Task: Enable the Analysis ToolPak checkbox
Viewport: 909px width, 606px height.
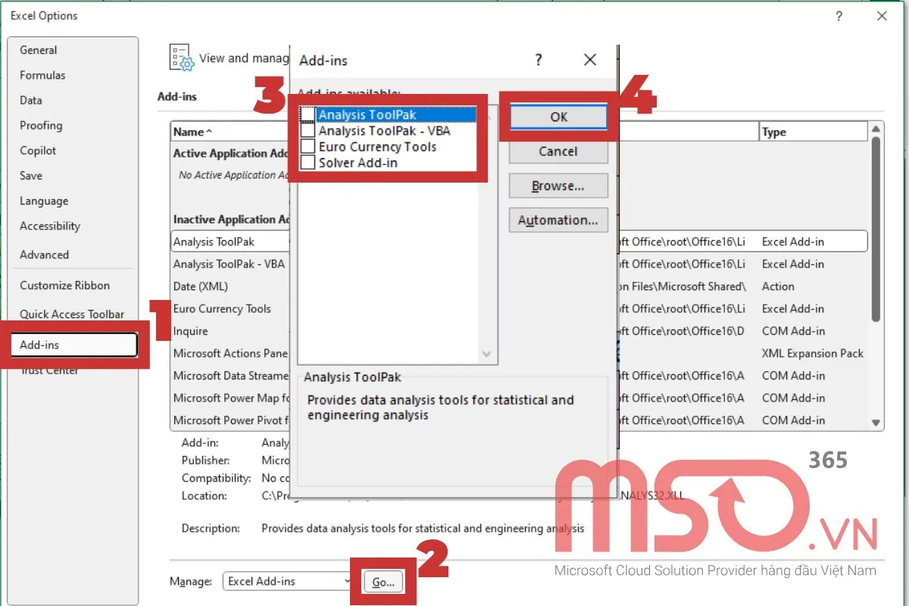Action: [307, 114]
